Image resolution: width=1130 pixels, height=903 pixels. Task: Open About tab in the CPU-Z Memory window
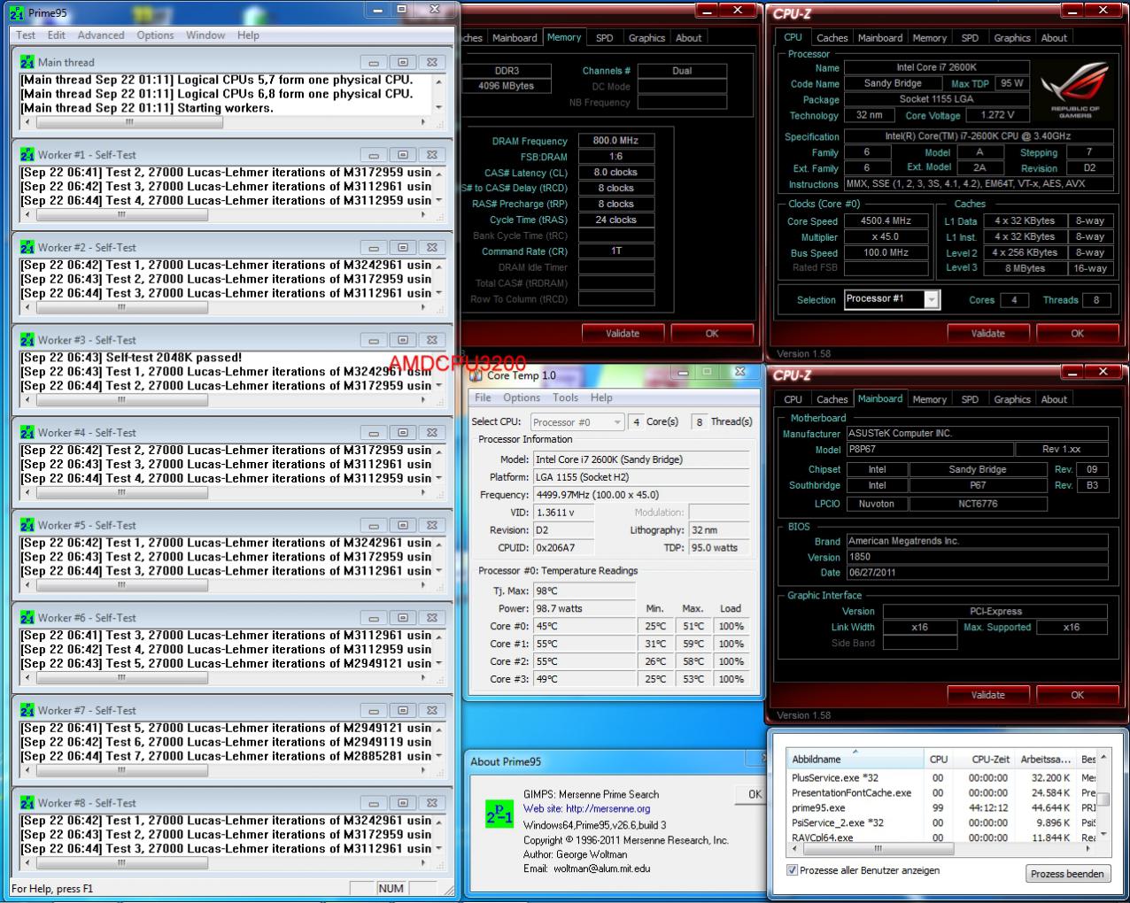(688, 38)
